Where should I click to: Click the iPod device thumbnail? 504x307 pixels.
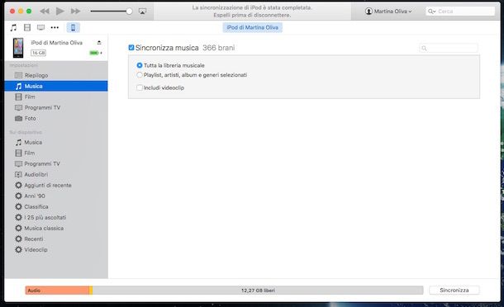coord(18,48)
